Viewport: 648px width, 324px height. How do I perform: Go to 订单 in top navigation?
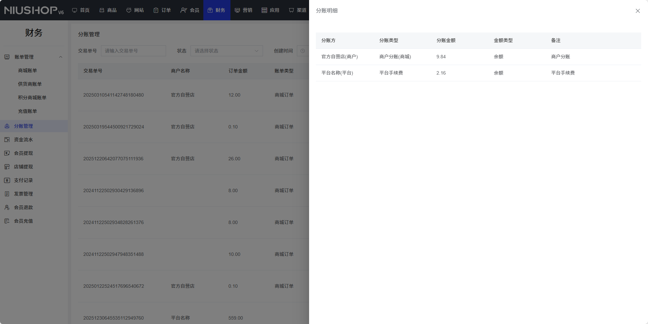click(162, 10)
